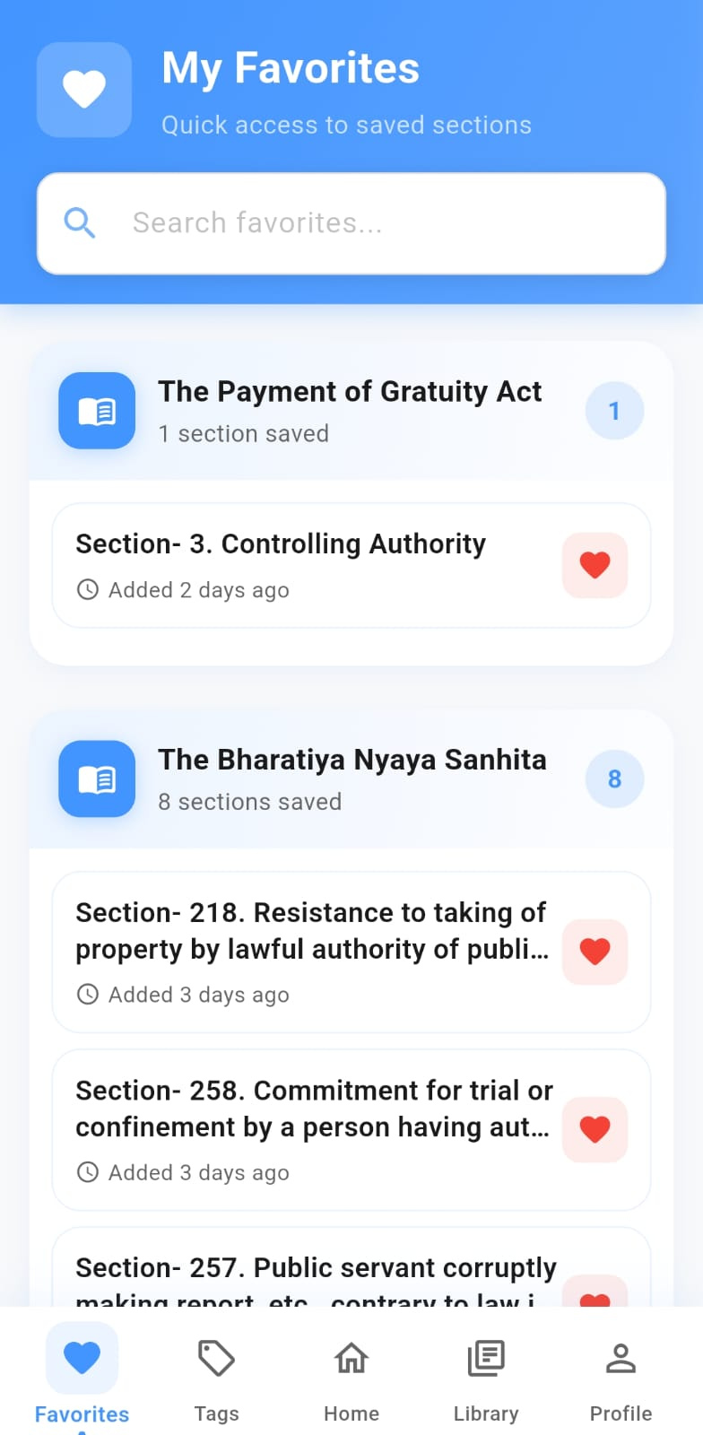Click the Search favorites input field
This screenshot has height=1435, width=703.
pyautogui.click(x=377, y=222)
